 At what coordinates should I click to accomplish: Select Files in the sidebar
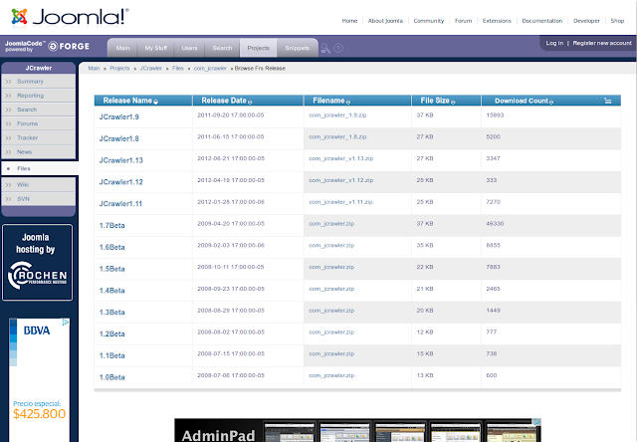[40, 168]
